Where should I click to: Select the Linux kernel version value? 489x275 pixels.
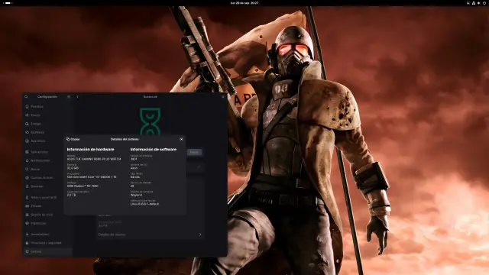[144, 204]
